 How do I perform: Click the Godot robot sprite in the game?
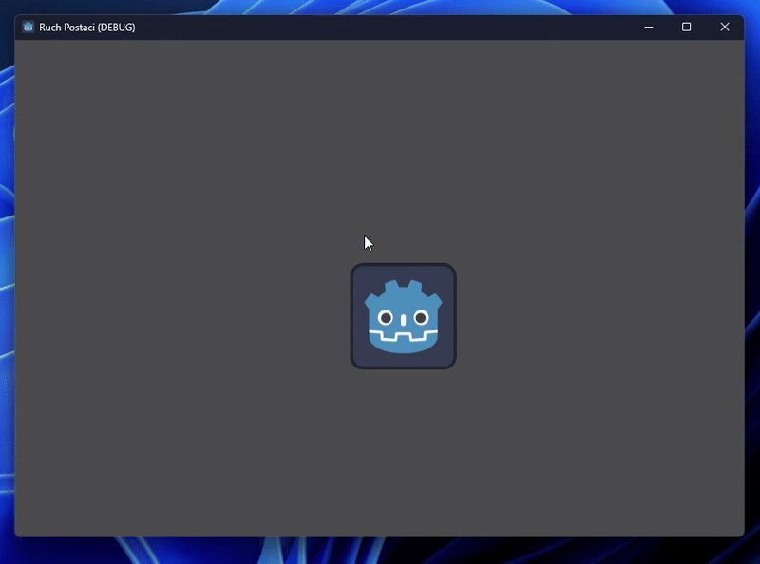point(403,316)
